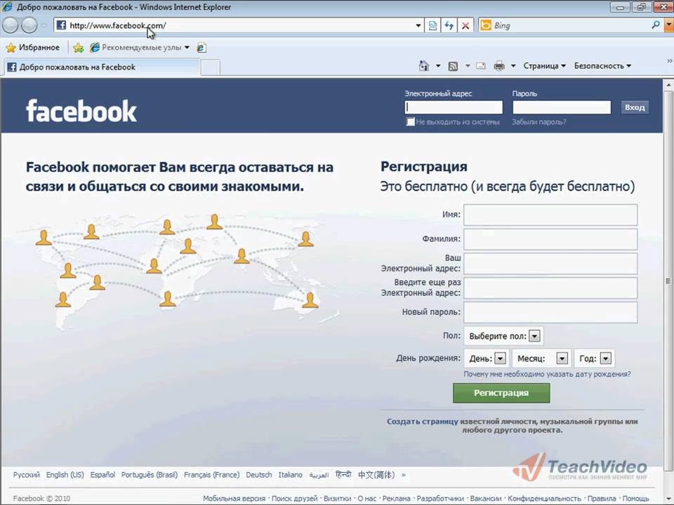Switch language to 'English (US)'

tap(65, 475)
